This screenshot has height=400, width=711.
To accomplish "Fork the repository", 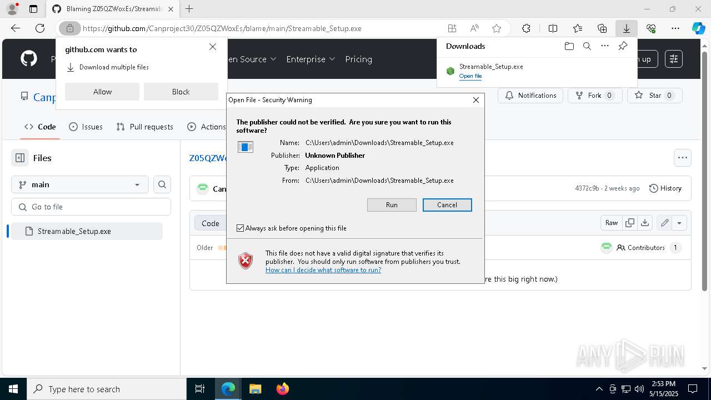I will click(594, 96).
